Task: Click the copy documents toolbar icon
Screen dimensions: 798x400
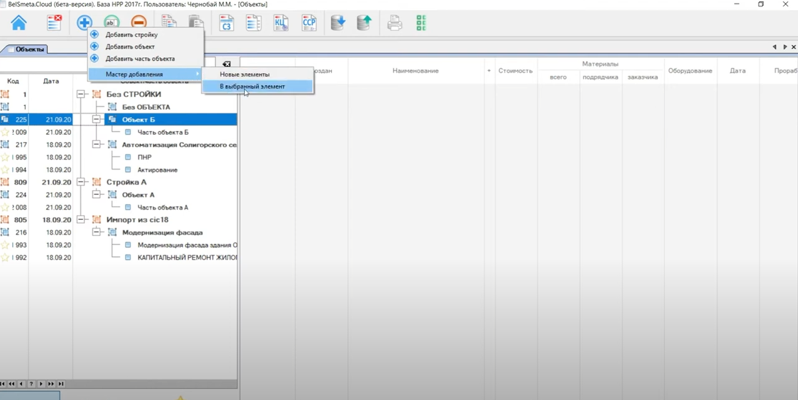Action: (169, 23)
